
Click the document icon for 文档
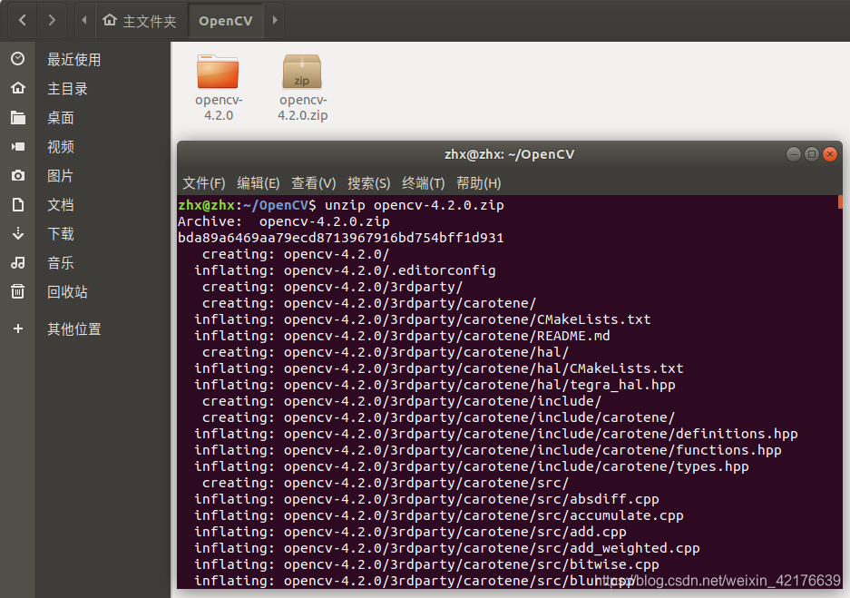pyautogui.click(x=18, y=205)
